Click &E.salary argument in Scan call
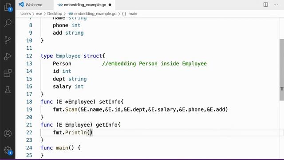The width and height of the screenshot is (284, 160). point(162,110)
